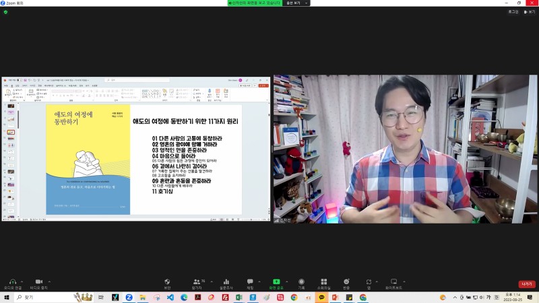Click the record meeting icon
The height and width of the screenshot is (303, 539).
301,281
